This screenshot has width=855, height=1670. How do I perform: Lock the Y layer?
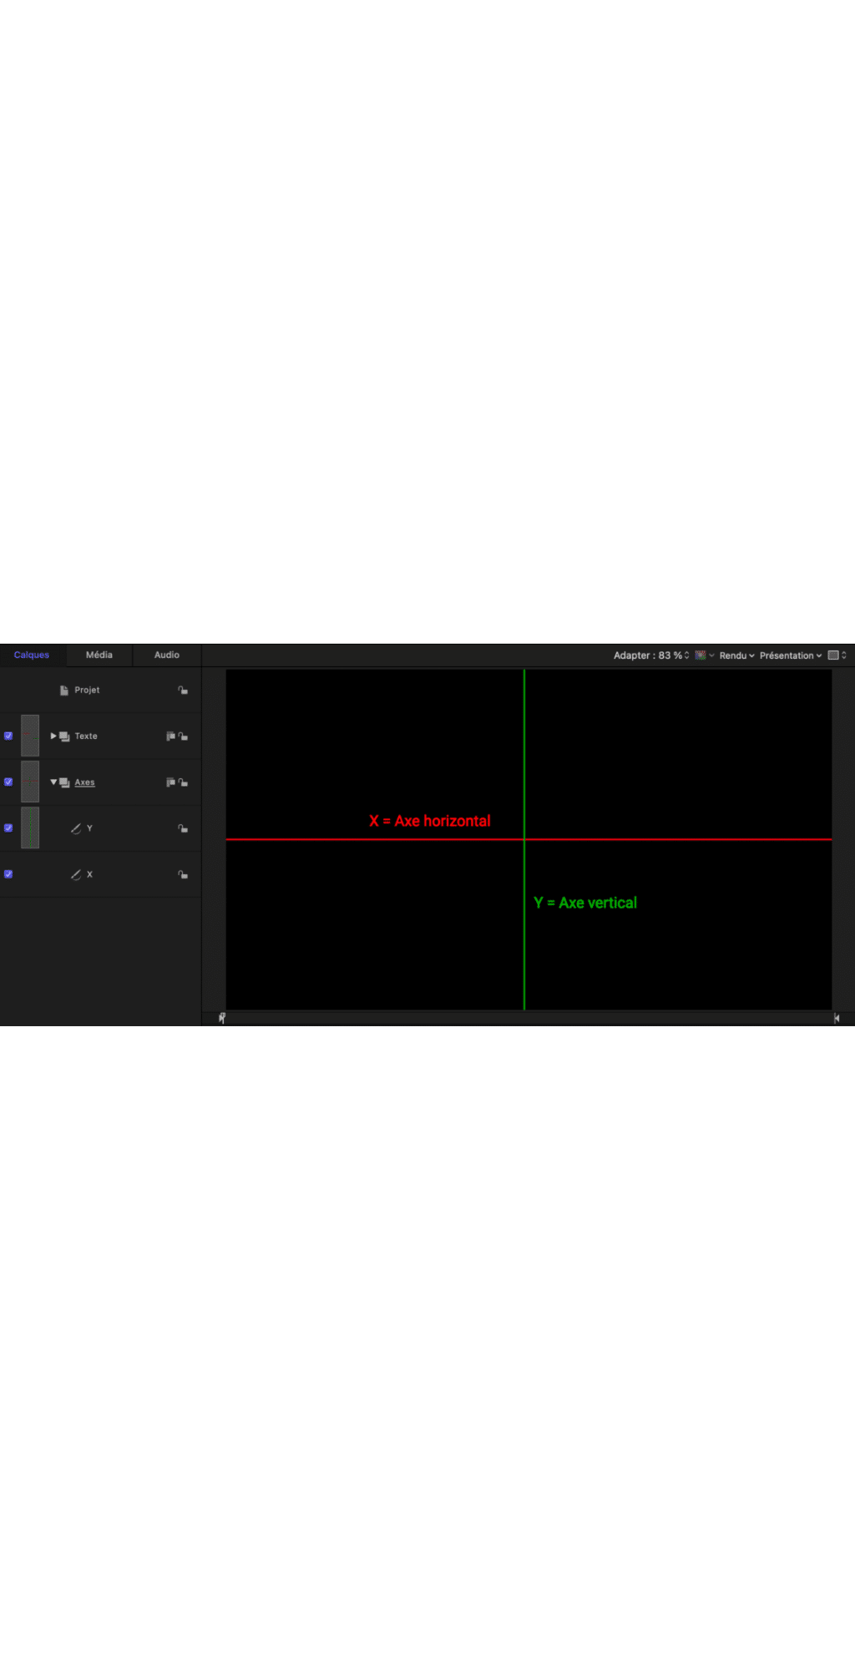click(183, 828)
